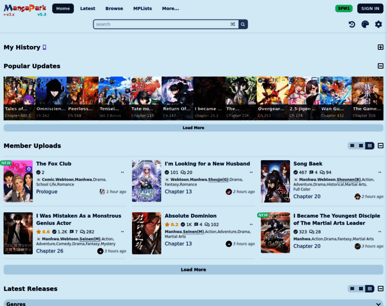This screenshot has height=306, width=387.
Task: Open Absolute Dominion cover thumbnail
Action: [147, 234]
